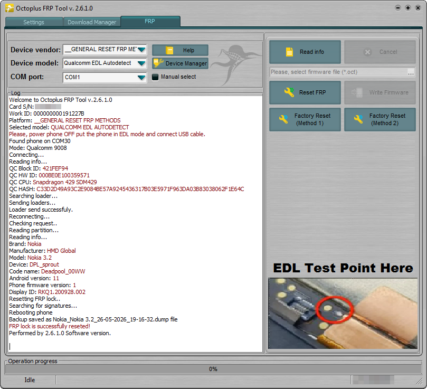
Task: Click the "QC HASH" log line
Action: 126,189
